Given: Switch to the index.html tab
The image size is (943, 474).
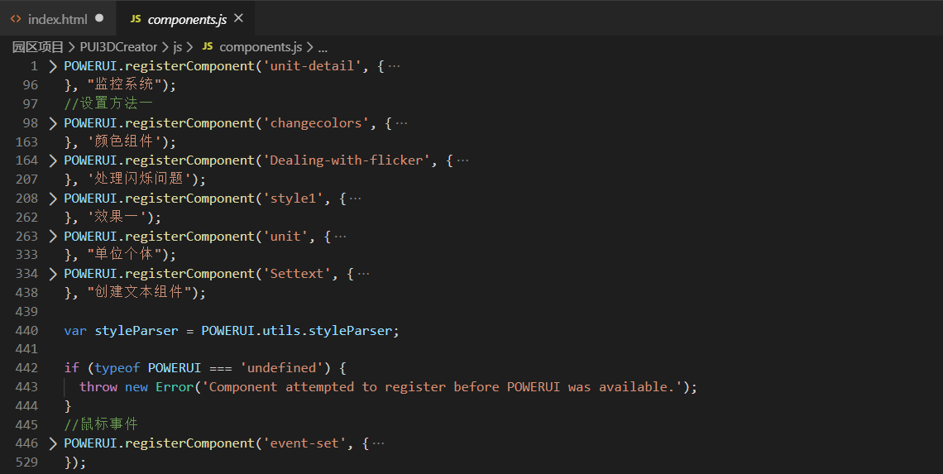Looking at the screenshot, I should pos(57,18).
